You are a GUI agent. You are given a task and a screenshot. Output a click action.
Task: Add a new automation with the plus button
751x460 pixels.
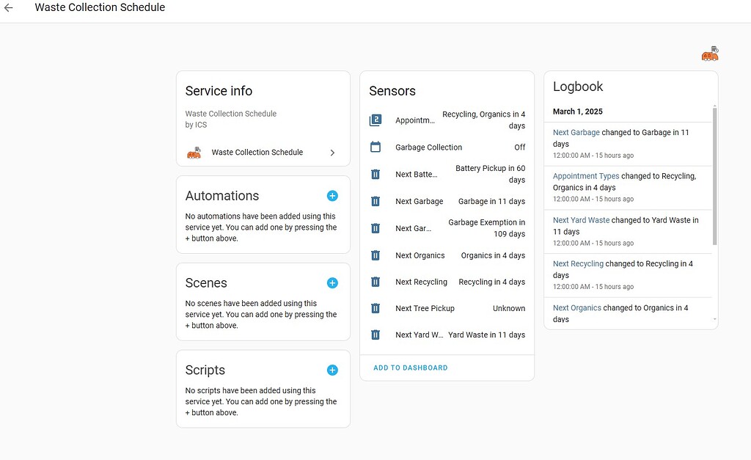click(x=332, y=196)
